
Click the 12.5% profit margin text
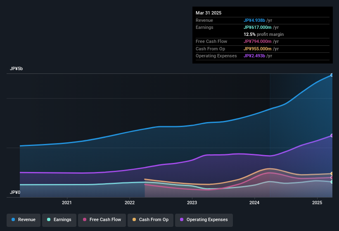point(263,34)
